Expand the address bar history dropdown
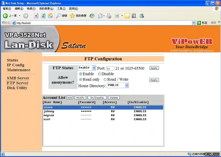221x157 pixels. [x=193, y=23]
